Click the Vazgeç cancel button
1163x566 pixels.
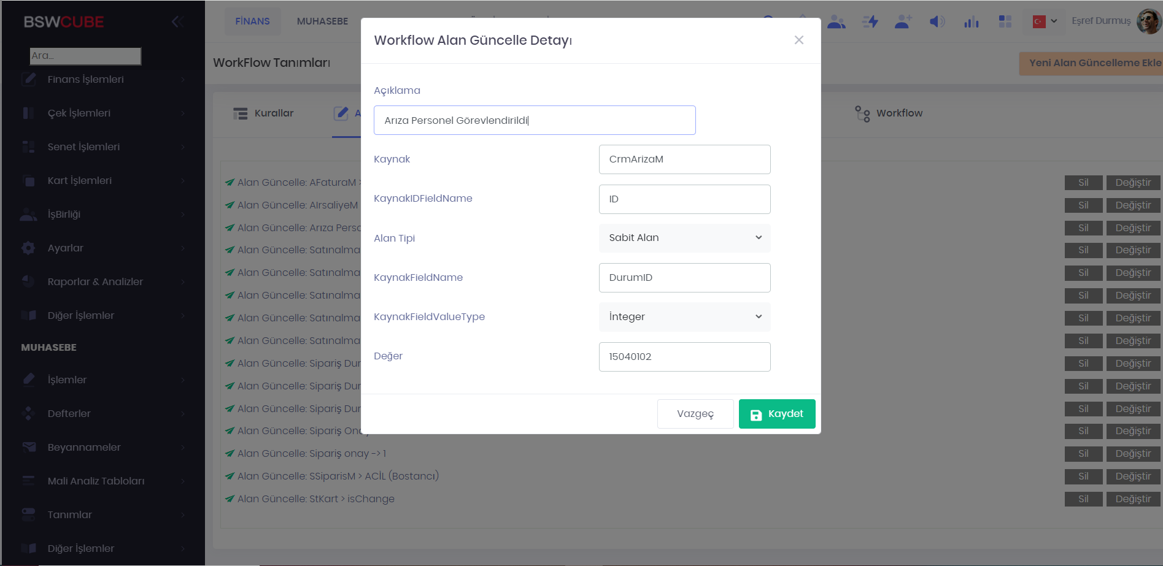[695, 414]
